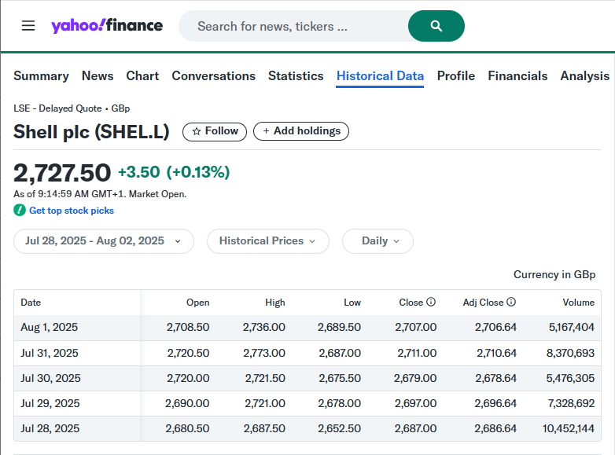This screenshot has width=615, height=455.
Task: Click the low value 2,675.50
Action: pos(340,378)
